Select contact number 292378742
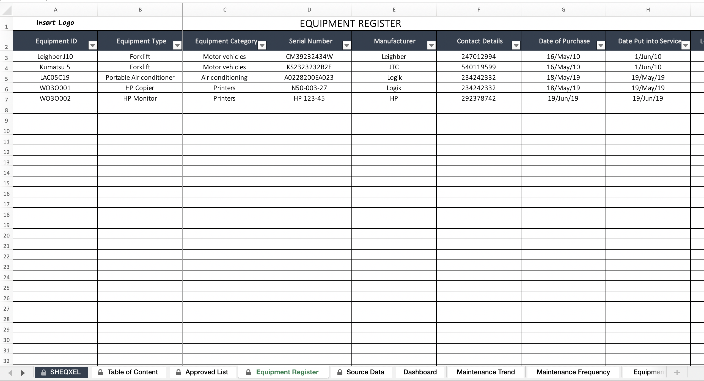 click(x=479, y=98)
